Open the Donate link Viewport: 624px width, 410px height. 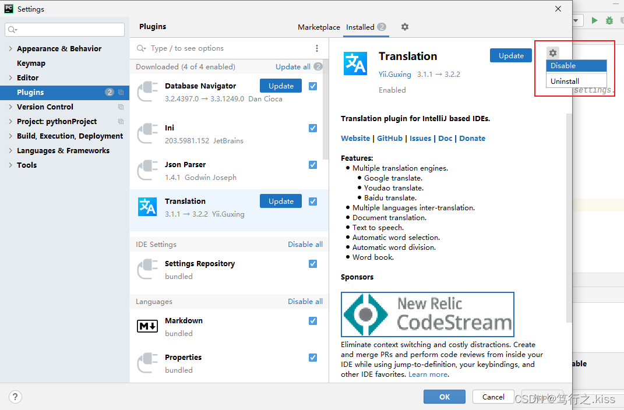pos(473,139)
